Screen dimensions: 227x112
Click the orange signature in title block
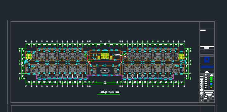[211, 88]
